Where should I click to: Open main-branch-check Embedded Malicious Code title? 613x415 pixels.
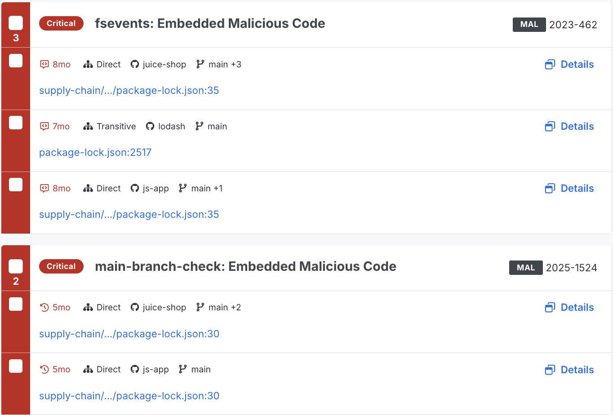coord(245,266)
